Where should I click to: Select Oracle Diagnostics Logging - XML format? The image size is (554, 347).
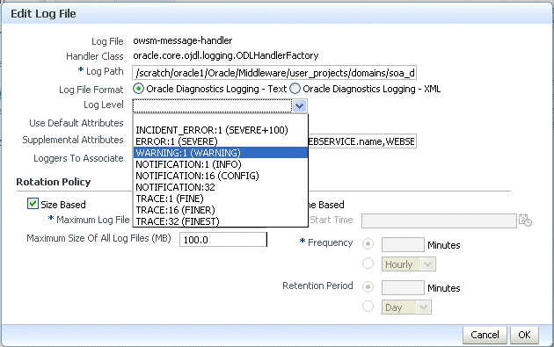(x=295, y=89)
